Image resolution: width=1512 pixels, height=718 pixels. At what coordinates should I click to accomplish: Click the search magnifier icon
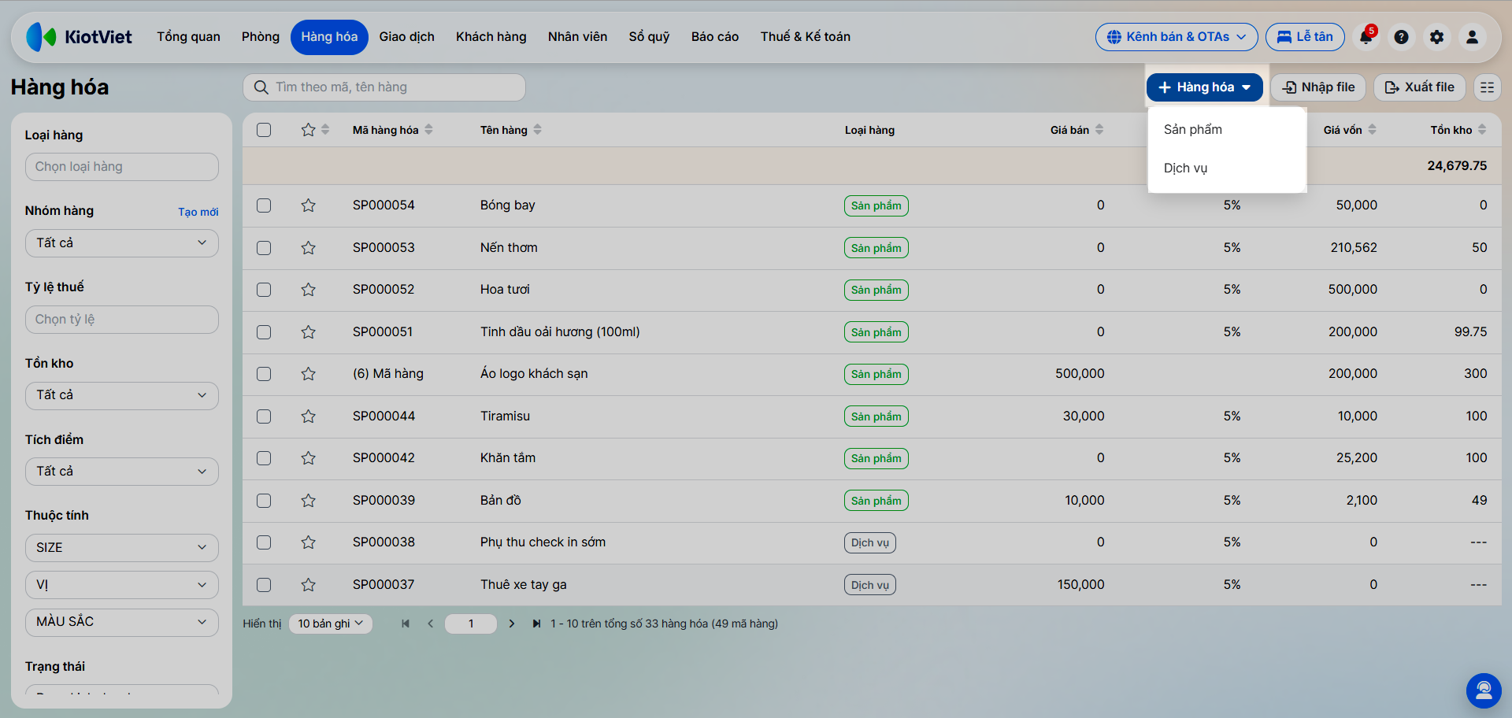(261, 87)
